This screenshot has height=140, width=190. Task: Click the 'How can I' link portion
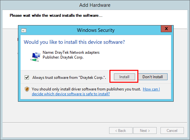click(x=151, y=89)
